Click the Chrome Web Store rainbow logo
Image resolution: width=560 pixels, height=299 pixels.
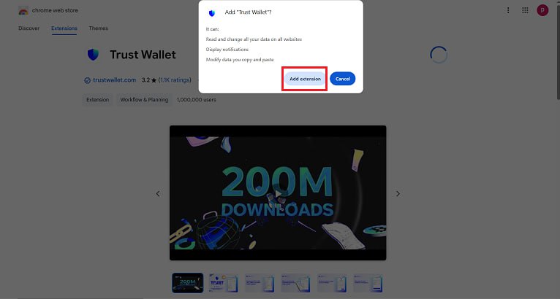23,11
